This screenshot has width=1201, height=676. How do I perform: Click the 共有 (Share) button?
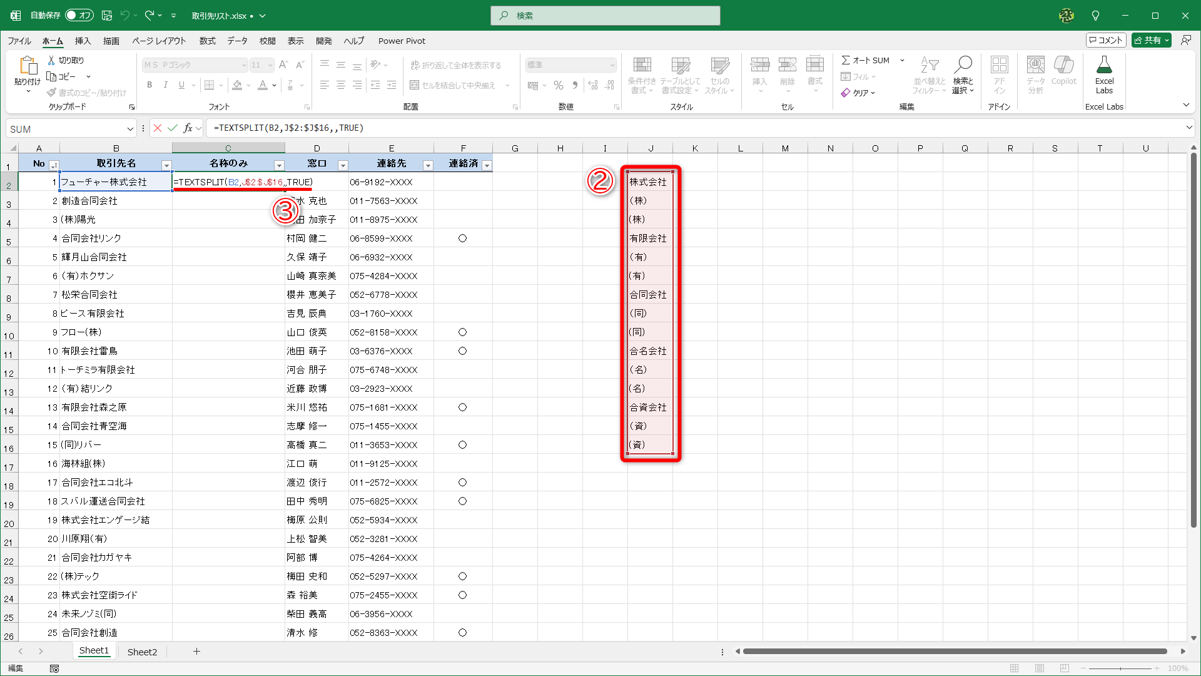1151,39
